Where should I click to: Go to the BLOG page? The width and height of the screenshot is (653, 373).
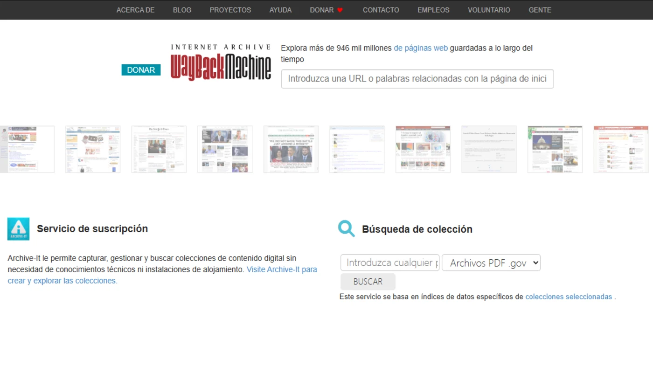[x=182, y=10]
